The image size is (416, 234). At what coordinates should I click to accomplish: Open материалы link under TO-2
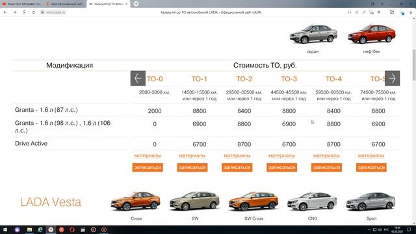click(x=237, y=155)
